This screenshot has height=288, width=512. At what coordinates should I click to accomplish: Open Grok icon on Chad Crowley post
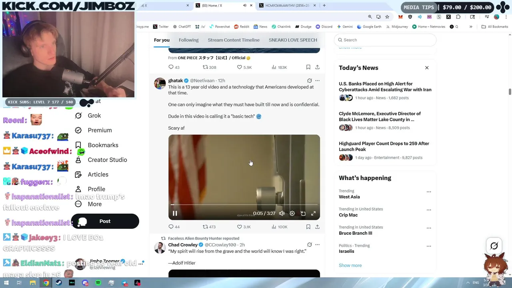pos(309,244)
